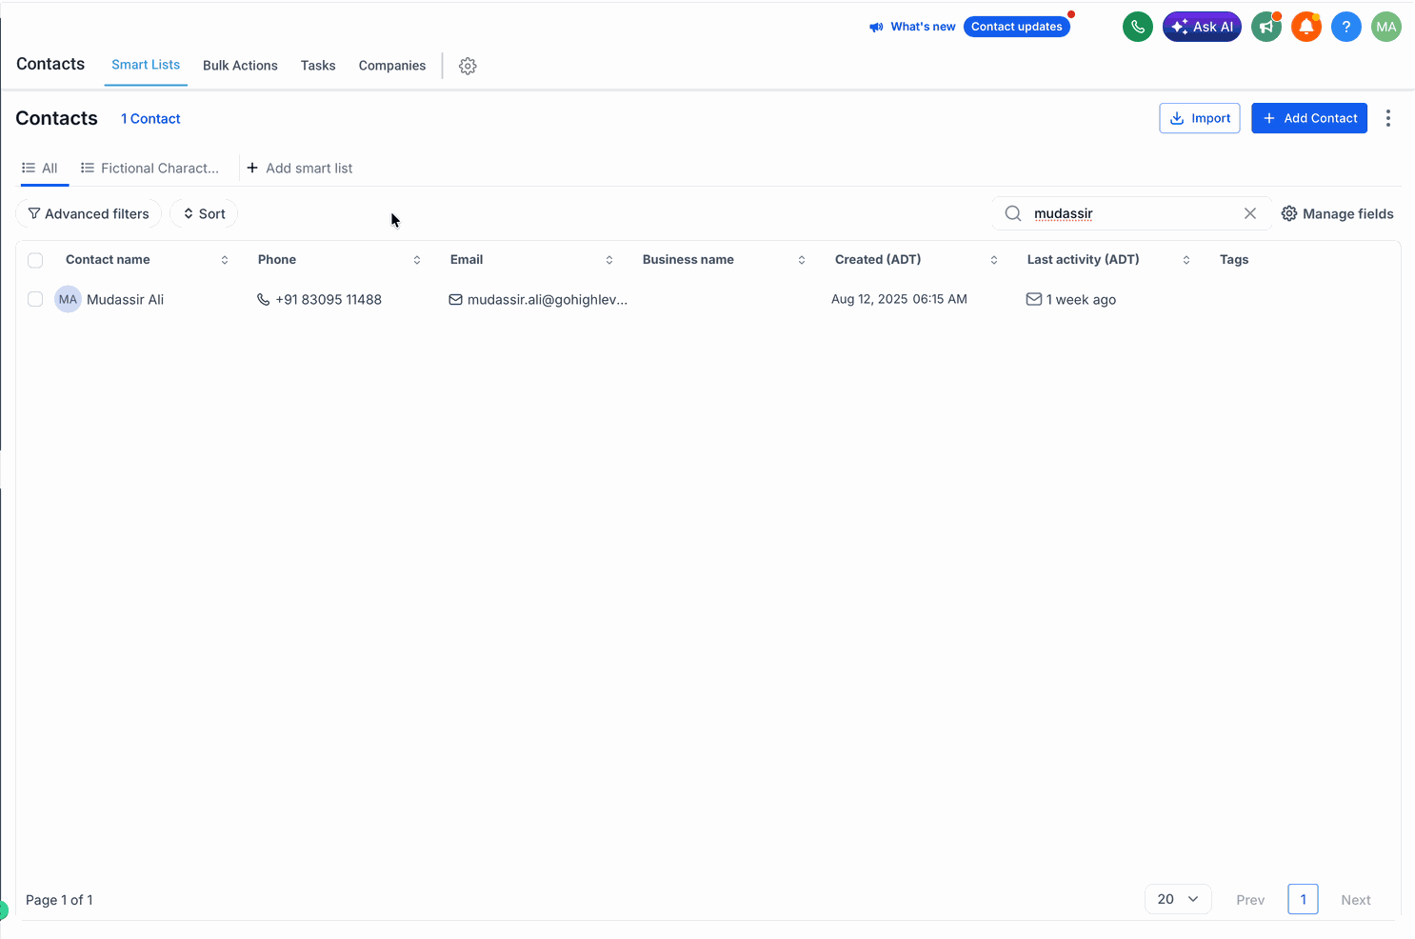Click Add smart list

299,169
